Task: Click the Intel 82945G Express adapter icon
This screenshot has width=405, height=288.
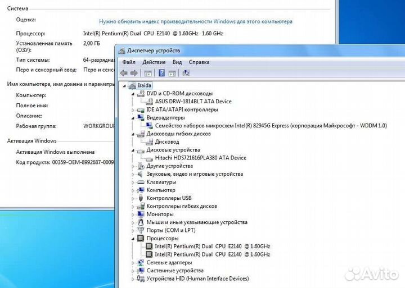Action: (149, 126)
